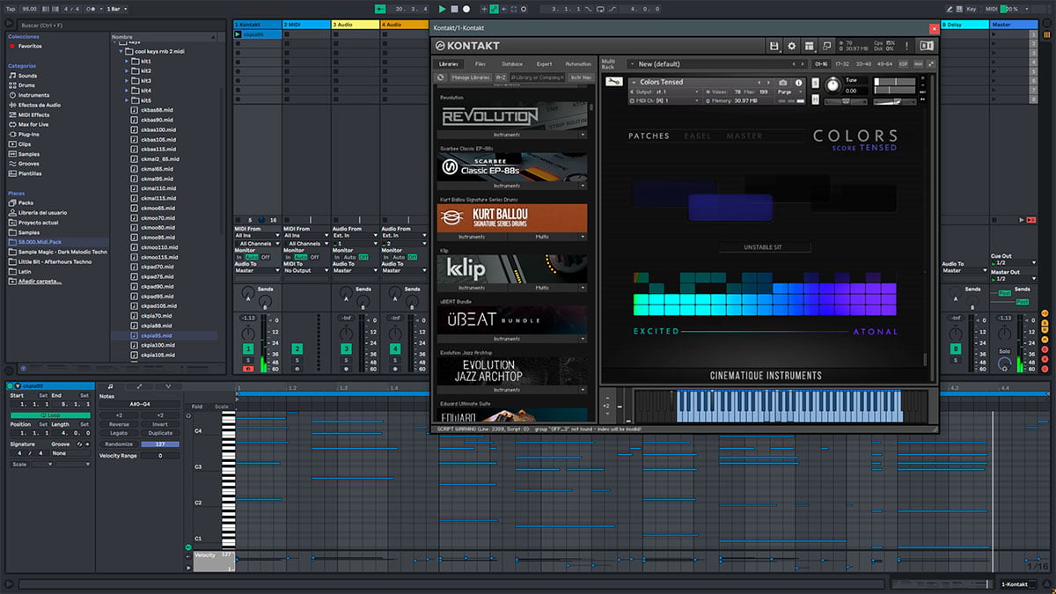The width and height of the screenshot is (1056, 594).
Task: Toggle track 3 activator button
Action: [346, 349]
